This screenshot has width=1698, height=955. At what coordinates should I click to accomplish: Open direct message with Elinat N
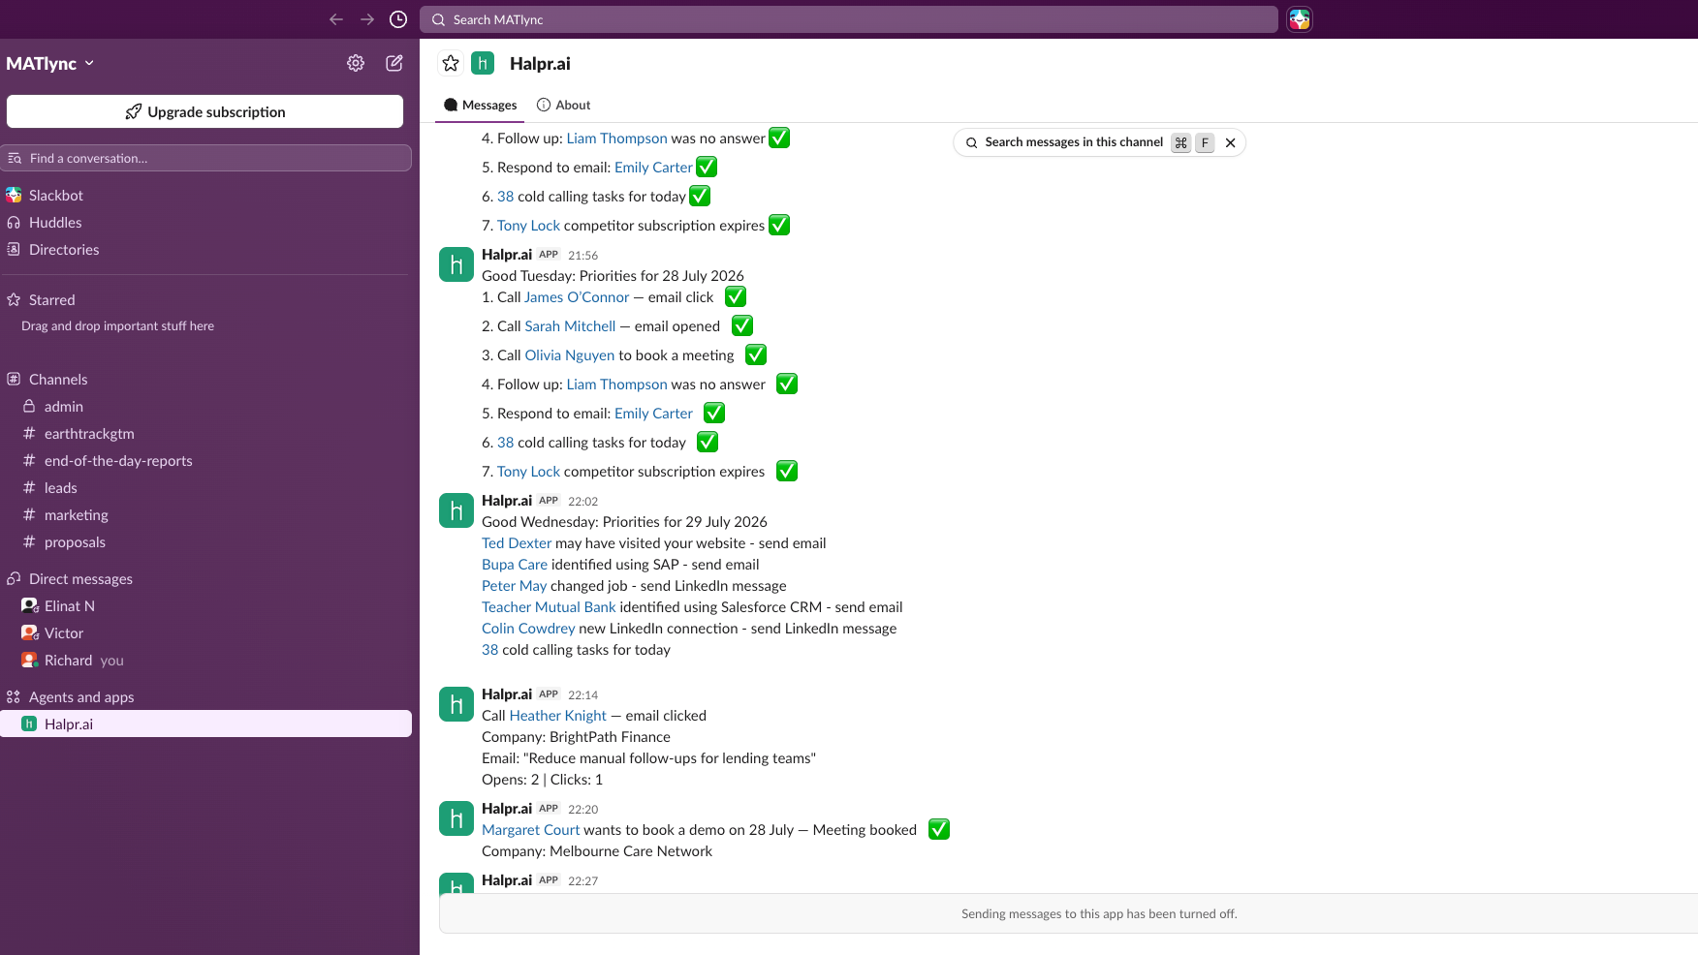(x=70, y=606)
